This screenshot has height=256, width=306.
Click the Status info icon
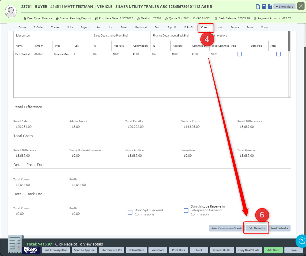click(57, 19)
